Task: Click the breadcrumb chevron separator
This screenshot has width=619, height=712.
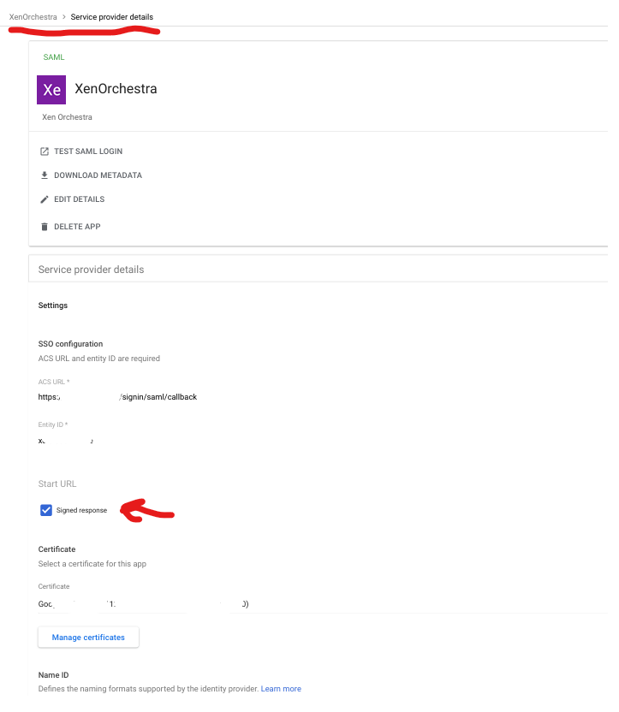Action: pyautogui.click(x=64, y=17)
